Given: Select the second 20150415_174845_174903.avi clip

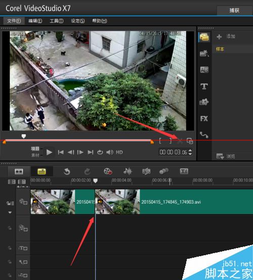Looking at the screenshot, I should [x=174, y=202].
